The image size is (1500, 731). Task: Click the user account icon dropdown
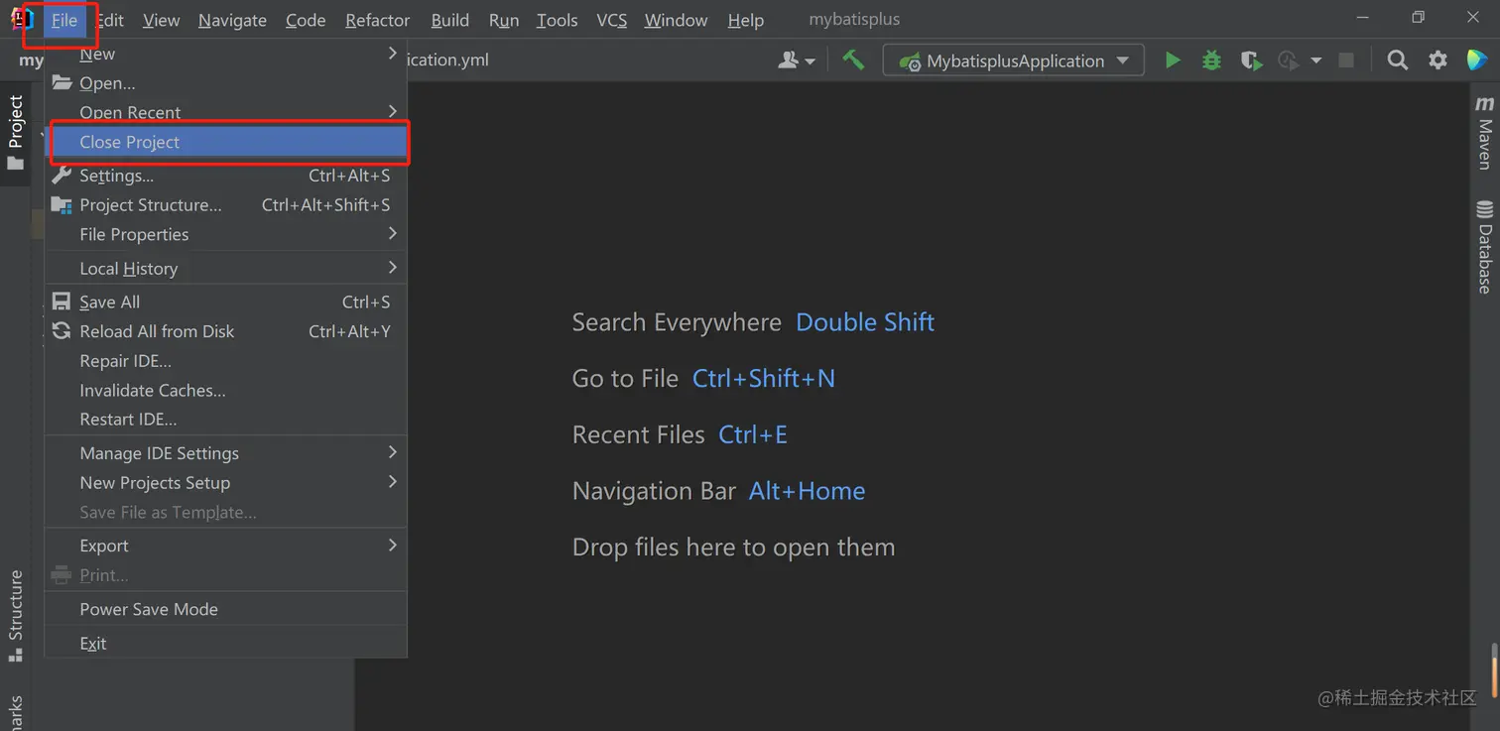(796, 61)
